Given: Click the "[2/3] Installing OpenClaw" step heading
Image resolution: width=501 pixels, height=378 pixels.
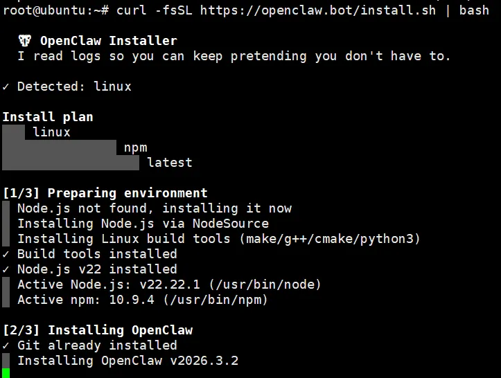Looking at the screenshot, I should click(98, 330).
